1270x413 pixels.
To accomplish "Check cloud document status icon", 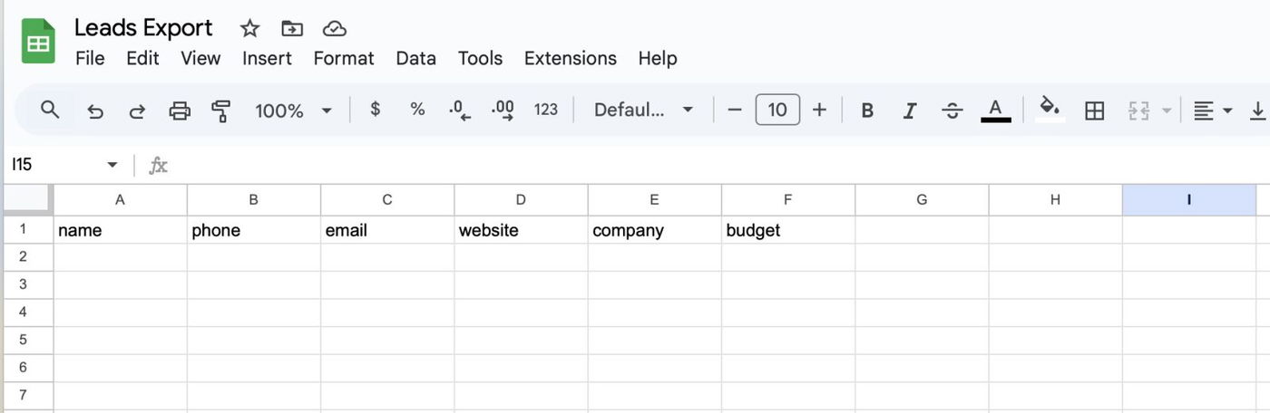I will click(x=335, y=28).
